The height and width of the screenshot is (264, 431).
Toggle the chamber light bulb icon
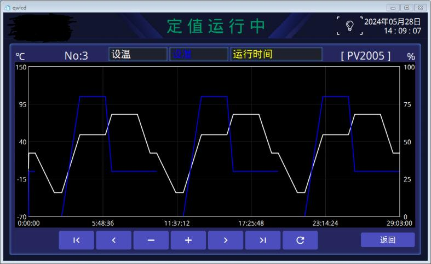[x=349, y=26]
